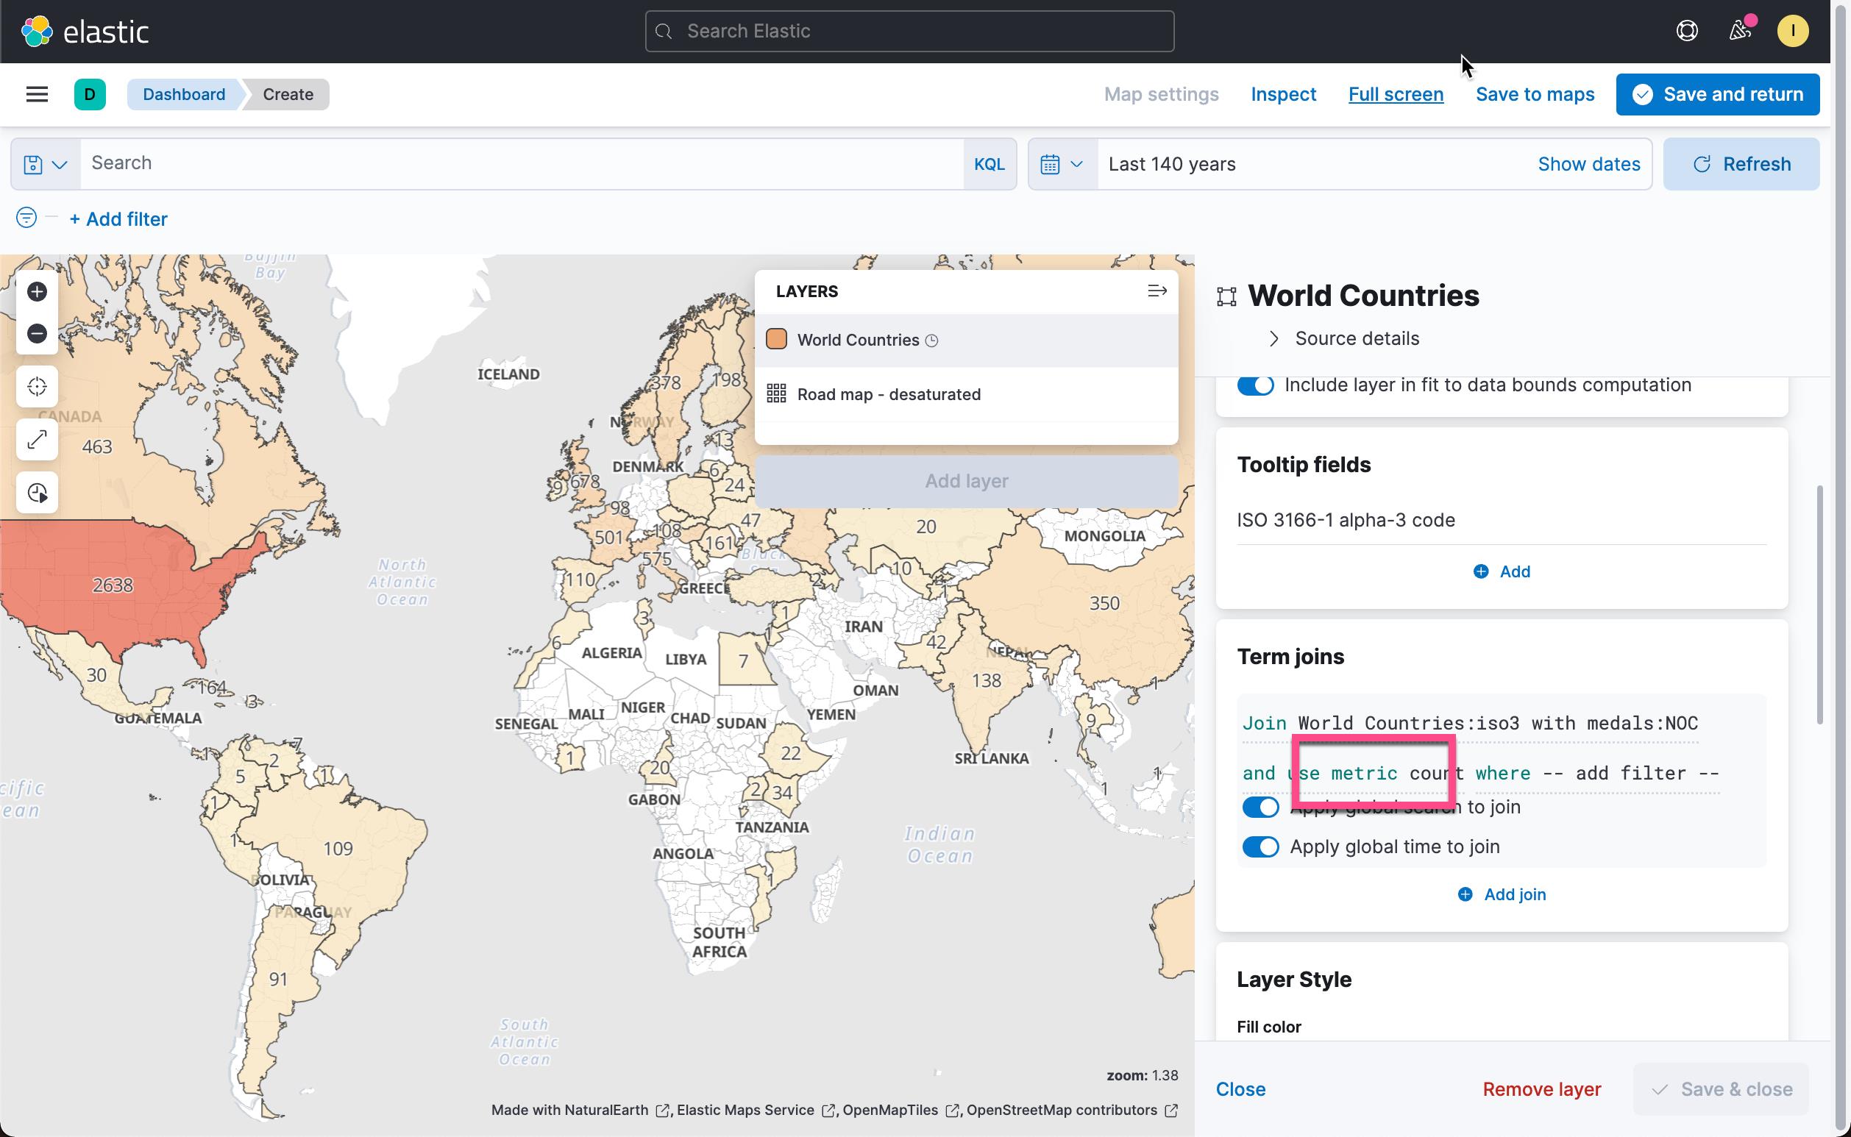Click the filter options icon
Viewport: 1851px width, 1137px height.
point(26,218)
